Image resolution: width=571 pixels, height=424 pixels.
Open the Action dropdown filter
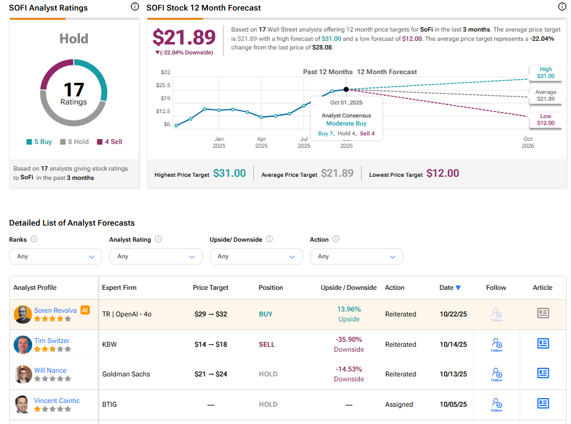point(356,257)
